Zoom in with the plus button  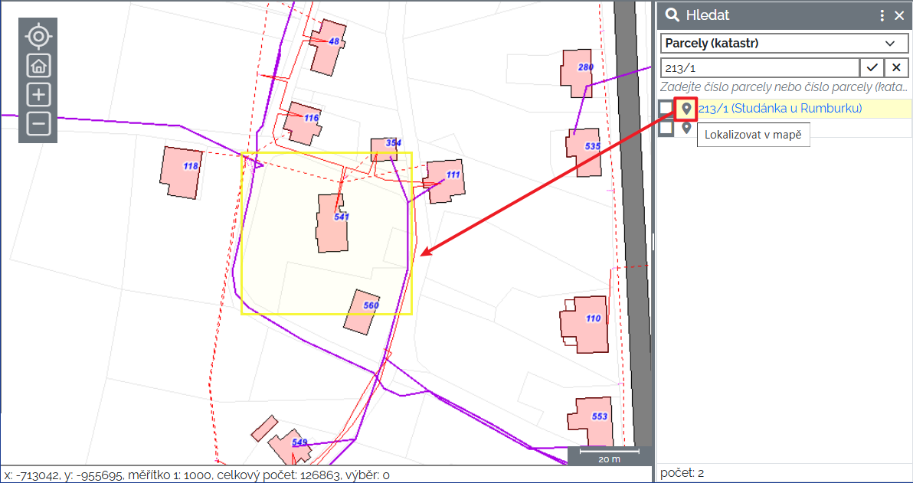click(38, 94)
